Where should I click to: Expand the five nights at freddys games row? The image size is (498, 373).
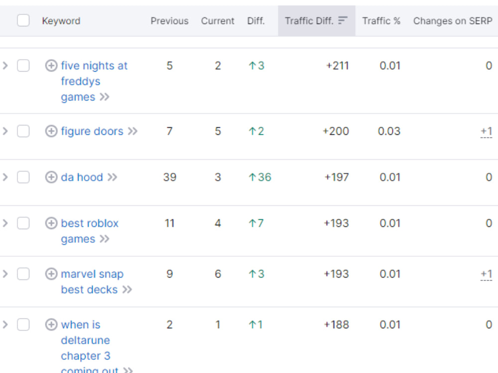point(5,66)
